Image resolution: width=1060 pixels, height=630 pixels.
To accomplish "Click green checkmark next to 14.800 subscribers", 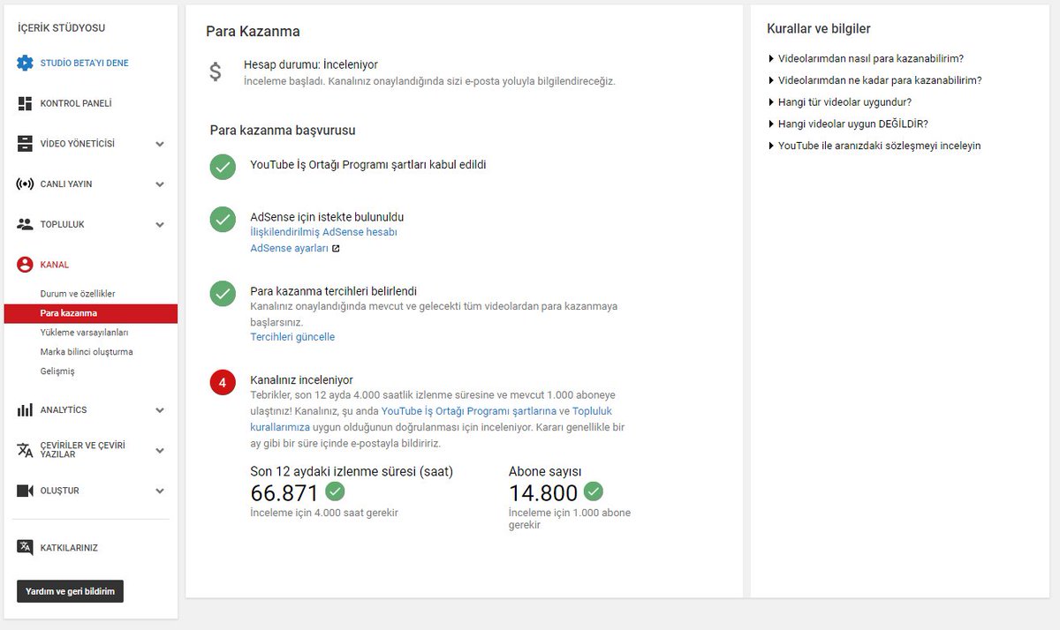I will [x=594, y=491].
